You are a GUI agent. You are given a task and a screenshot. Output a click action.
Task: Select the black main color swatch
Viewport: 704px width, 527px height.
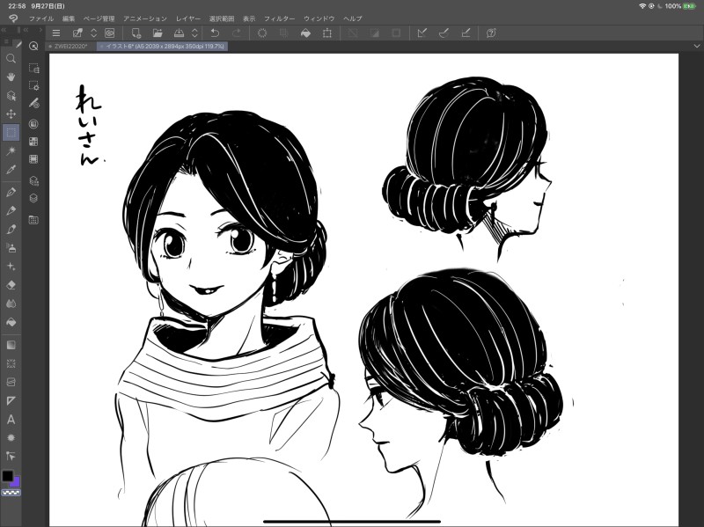coord(7,476)
